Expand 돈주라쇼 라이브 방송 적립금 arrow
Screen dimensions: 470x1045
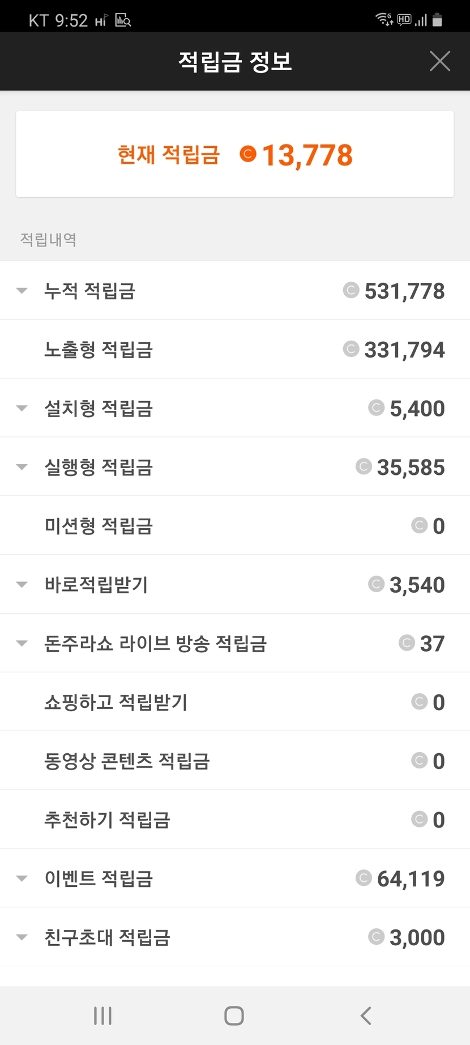point(22,643)
